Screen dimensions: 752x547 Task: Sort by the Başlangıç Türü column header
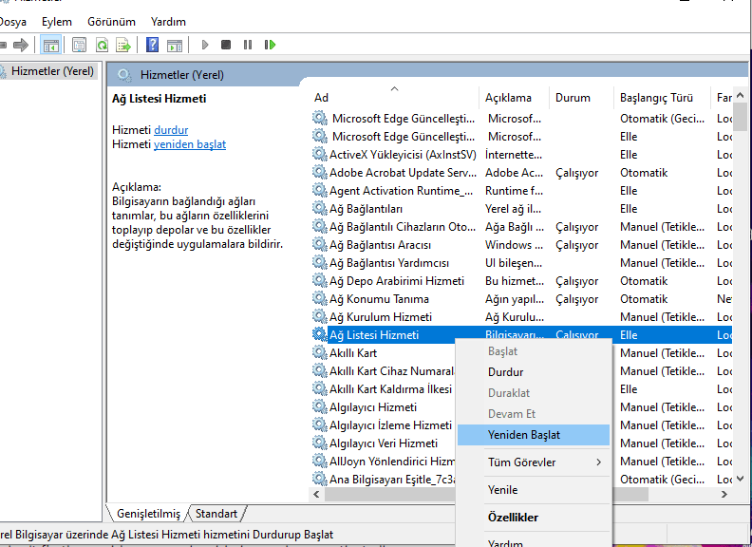[x=656, y=98]
